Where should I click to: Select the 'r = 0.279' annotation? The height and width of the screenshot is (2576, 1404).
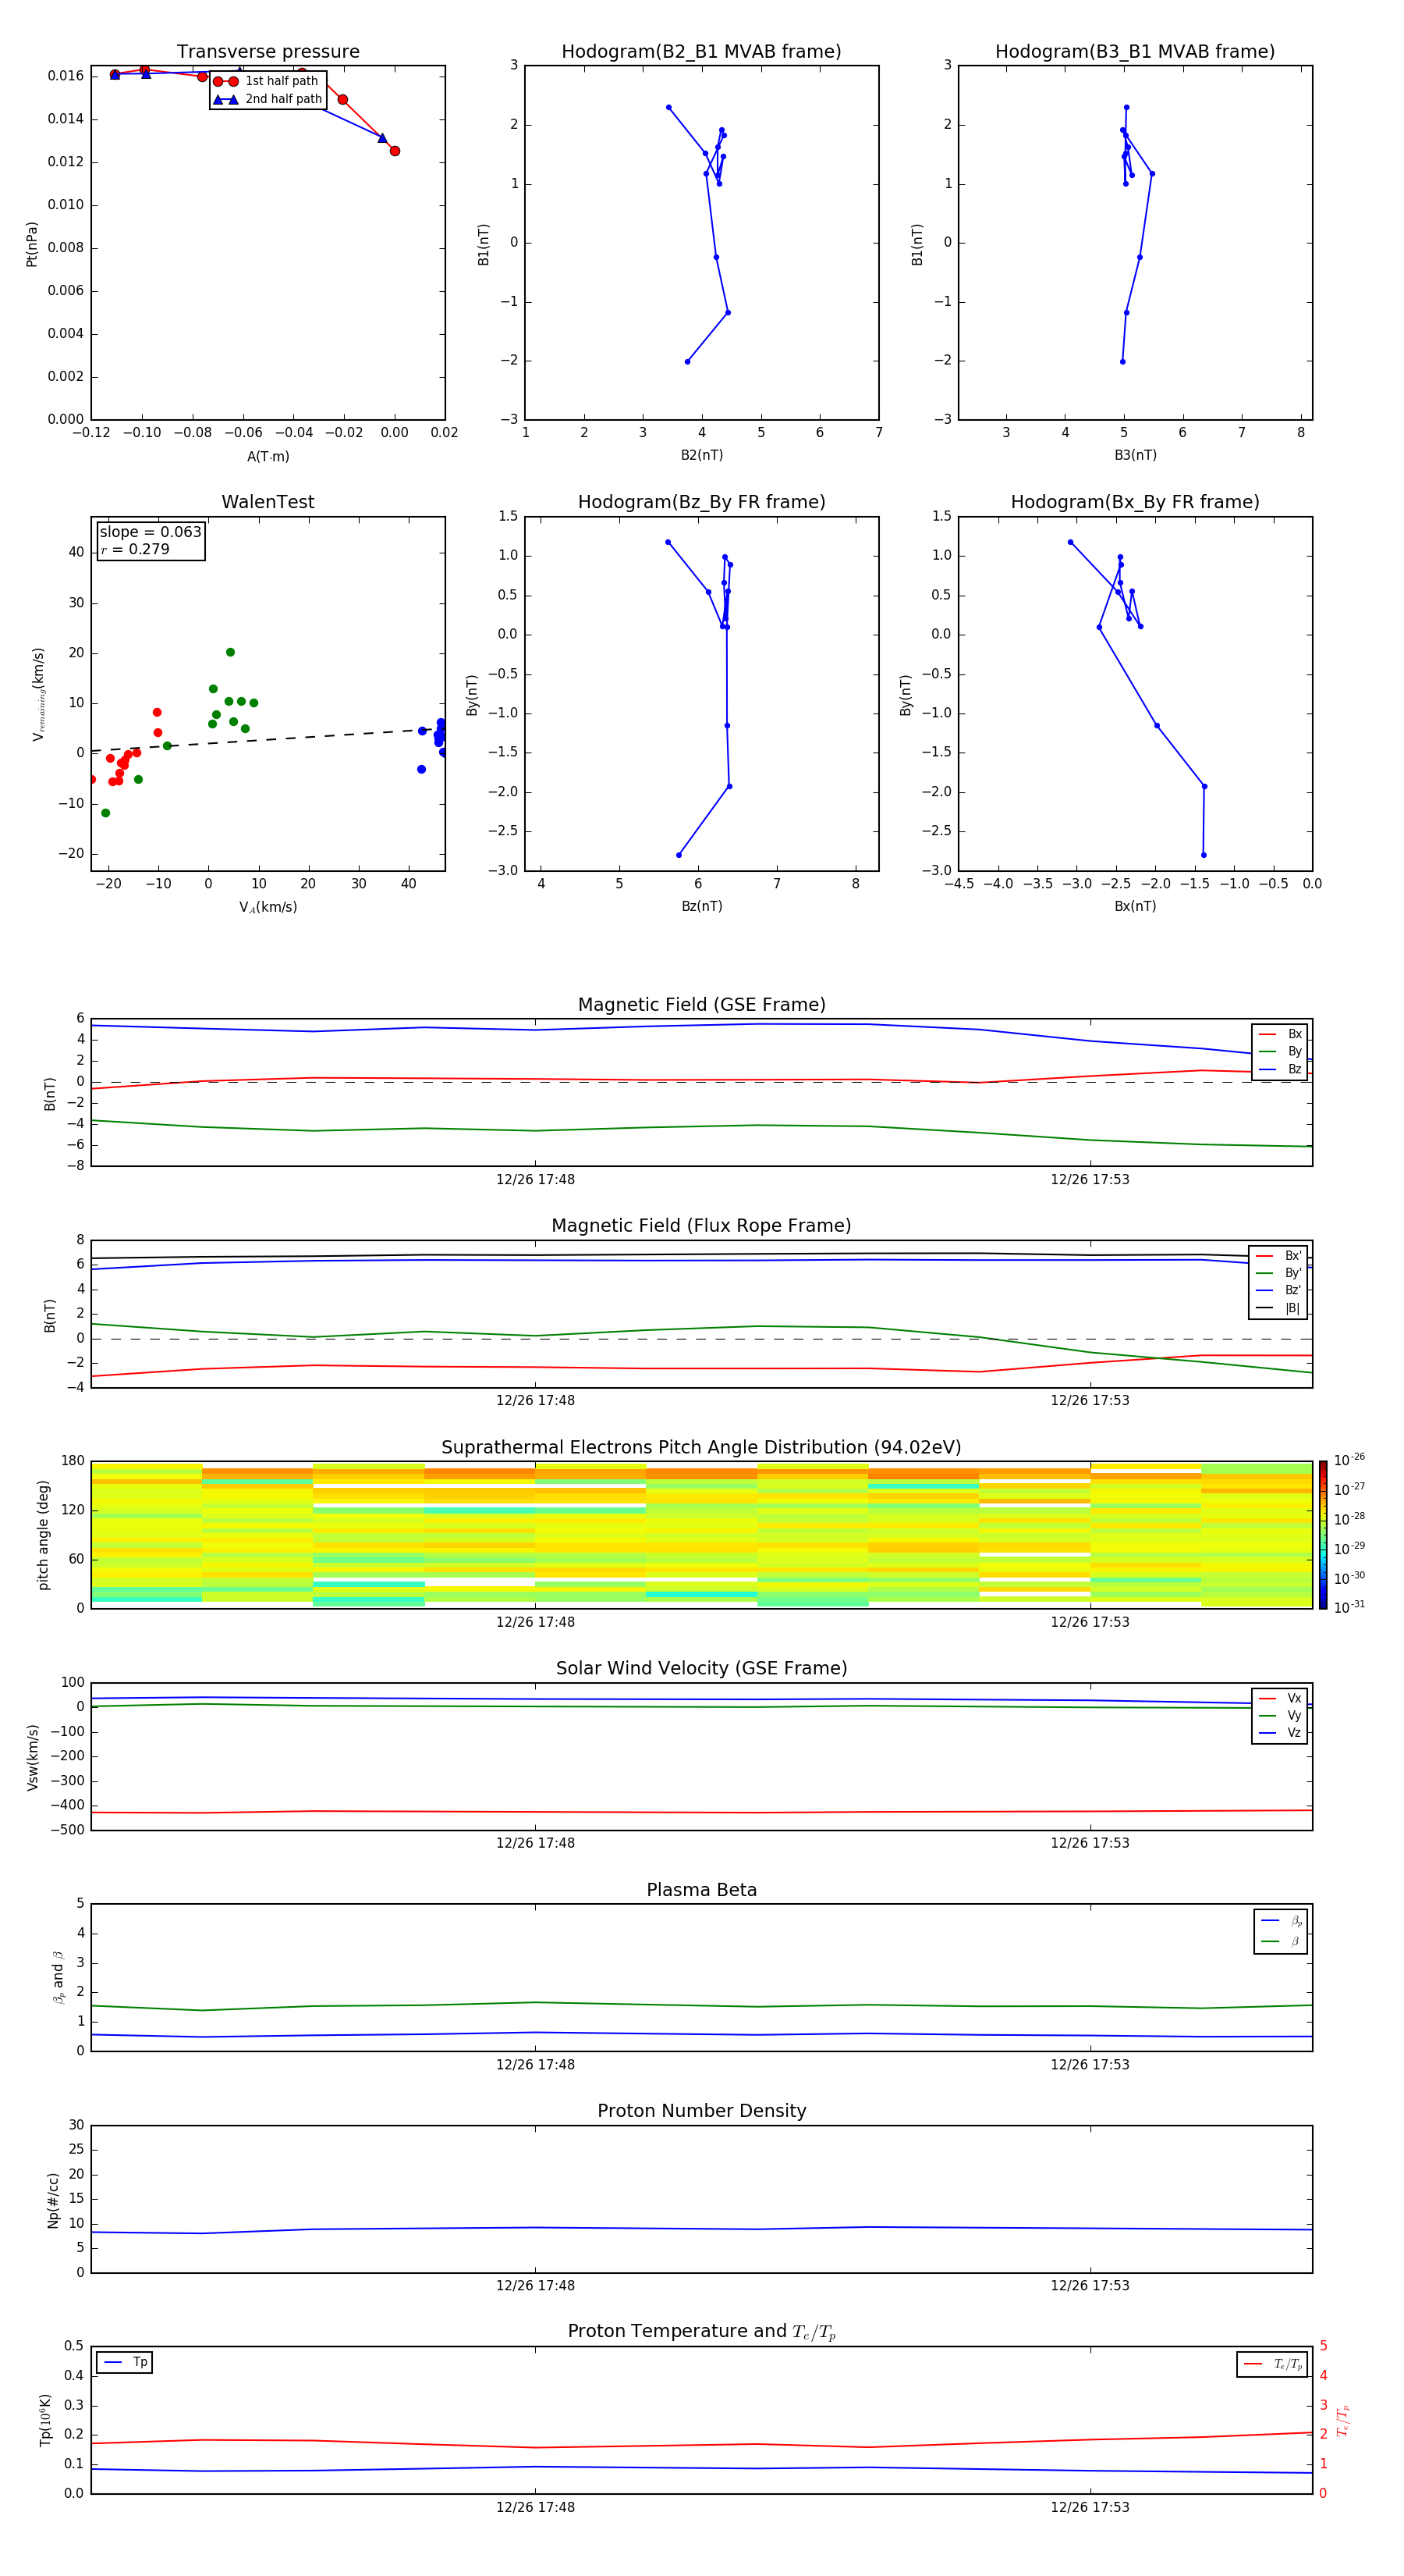pyautogui.click(x=135, y=549)
